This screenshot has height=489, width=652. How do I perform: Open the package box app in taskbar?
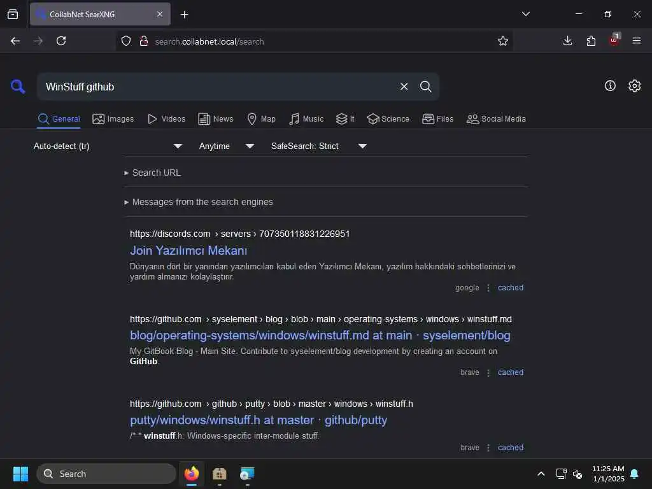[x=219, y=474]
